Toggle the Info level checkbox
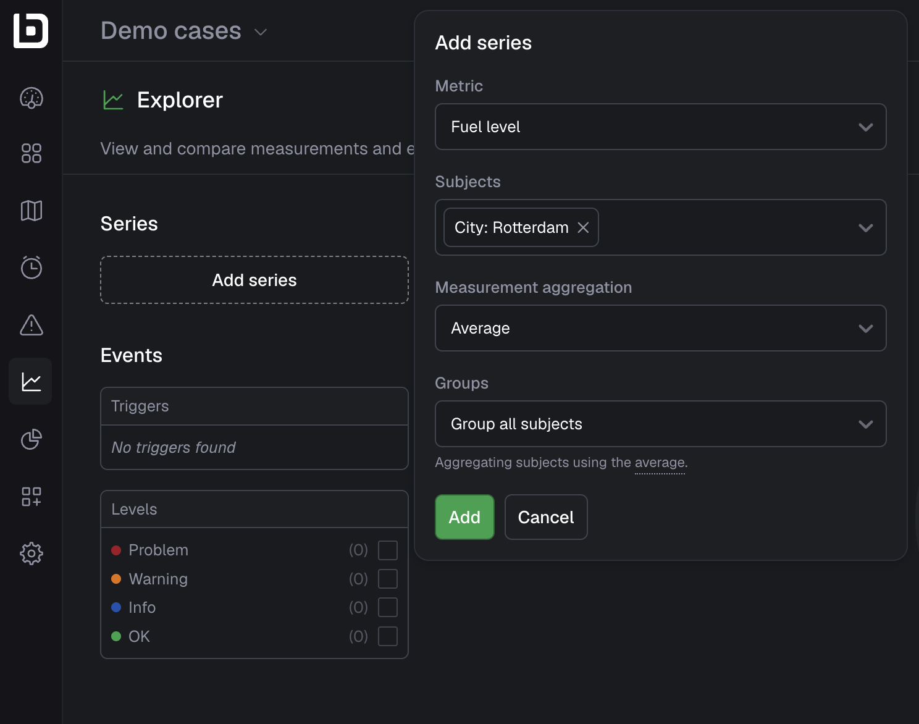 click(388, 607)
